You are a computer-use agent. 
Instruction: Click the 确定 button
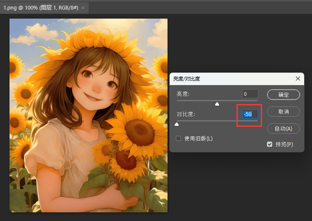[284, 95]
